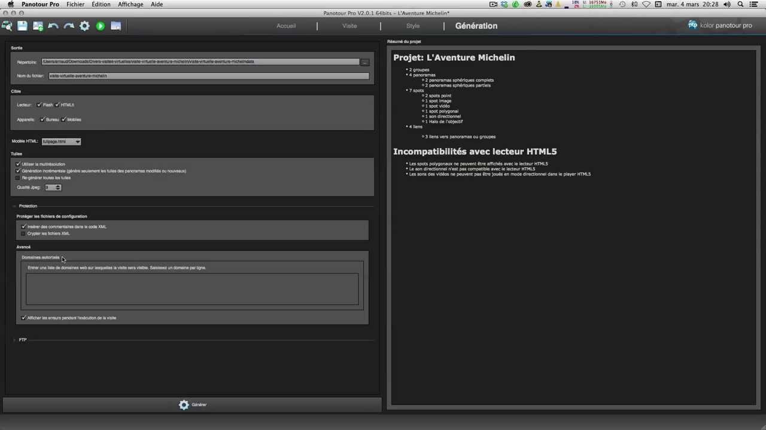Adjust the Qualité Jpeg stepper arrows

58,188
